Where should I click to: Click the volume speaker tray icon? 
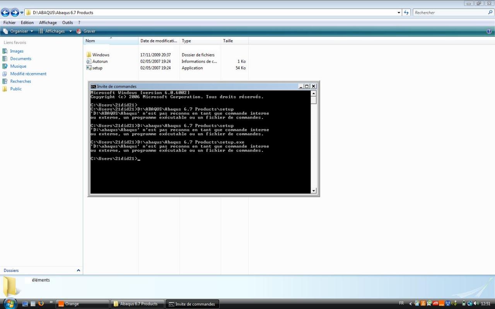click(476, 304)
